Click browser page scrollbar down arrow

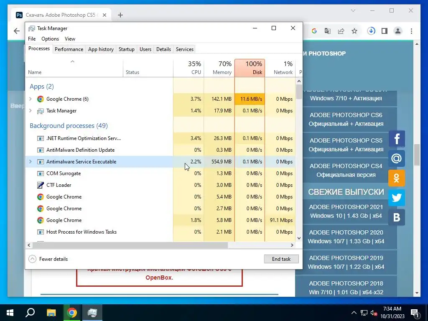(417, 293)
